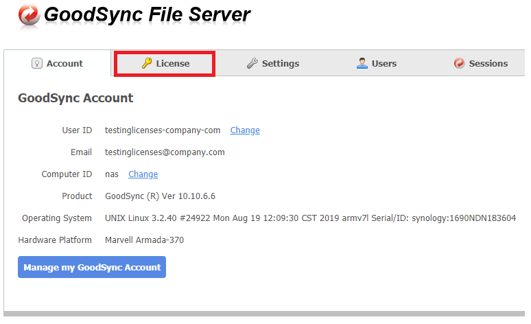Click the testinglicenses@company.com email text
This screenshot has width=531, height=324.
click(x=165, y=152)
